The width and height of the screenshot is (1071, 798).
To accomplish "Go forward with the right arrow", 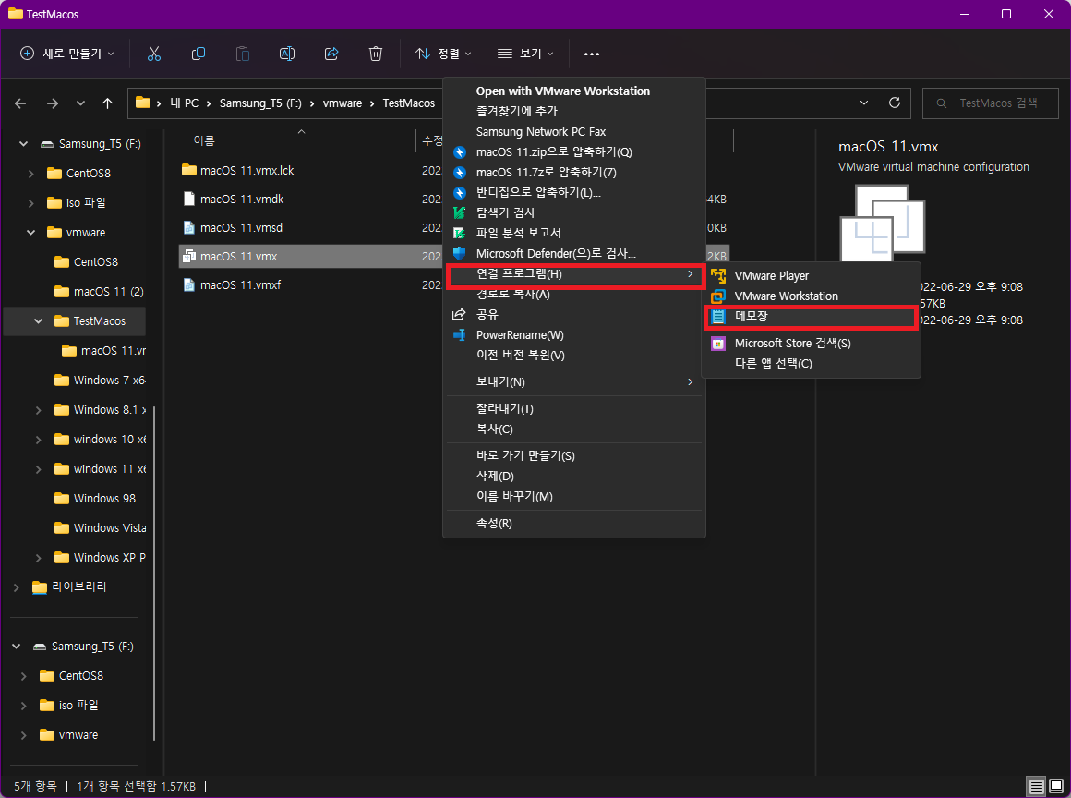I will coord(53,103).
